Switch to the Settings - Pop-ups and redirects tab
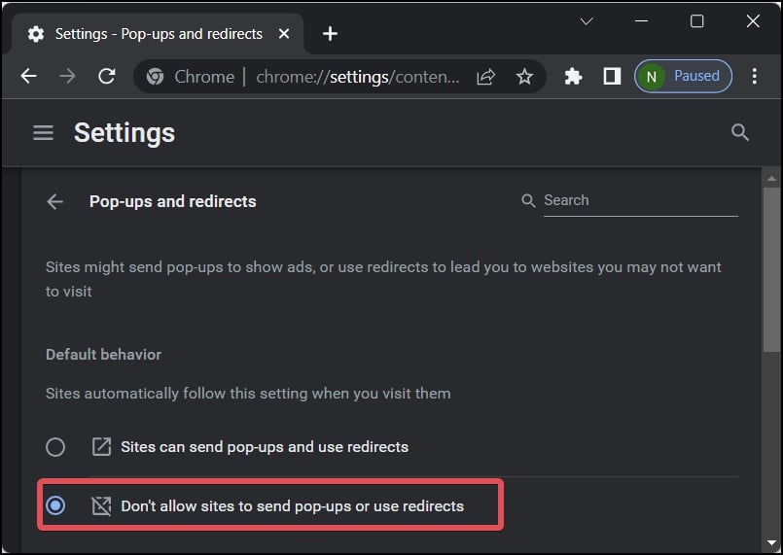 (159, 34)
